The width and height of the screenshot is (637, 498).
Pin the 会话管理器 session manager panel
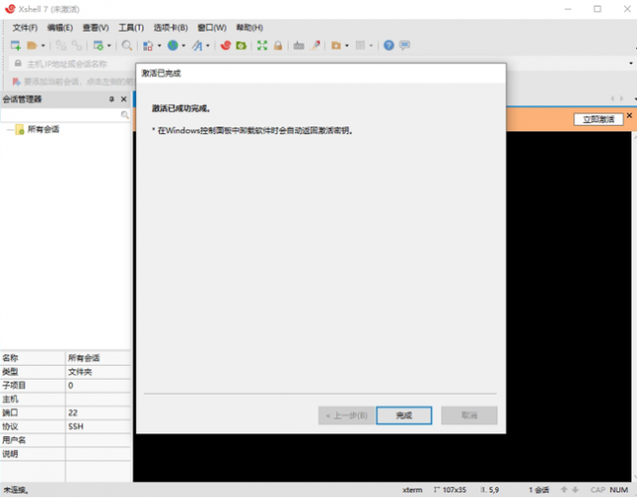click(111, 99)
